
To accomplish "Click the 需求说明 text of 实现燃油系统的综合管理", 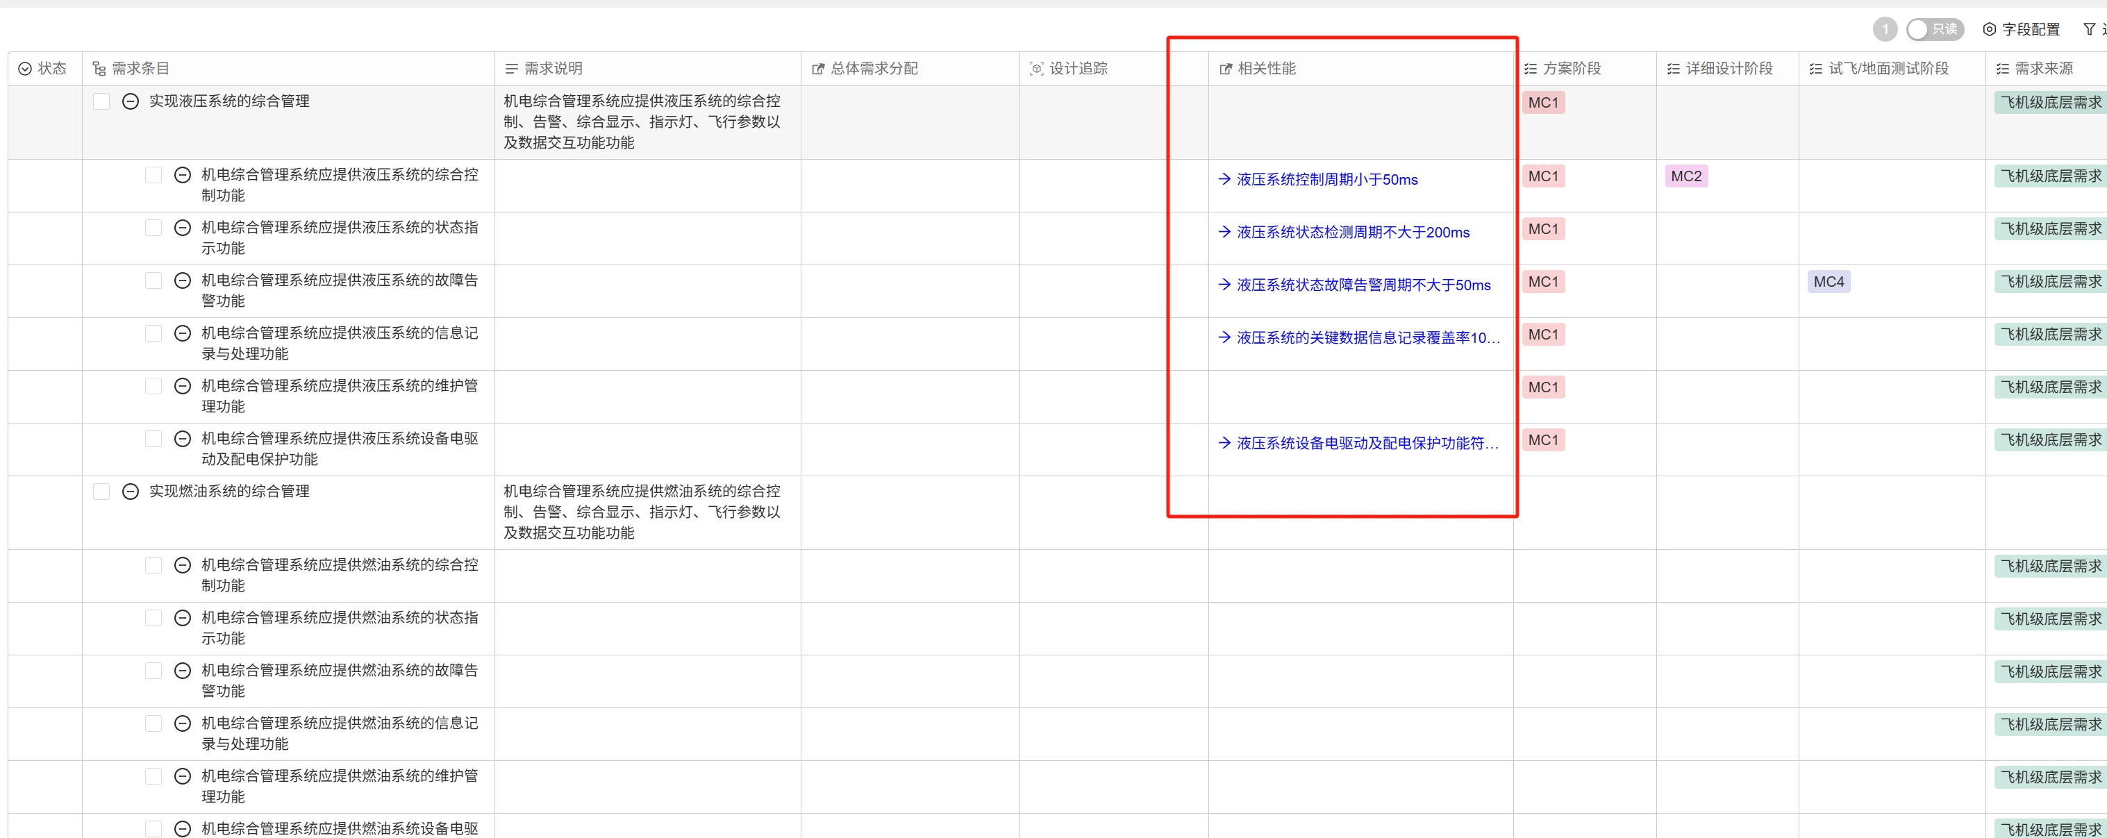I will [x=642, y=512].
